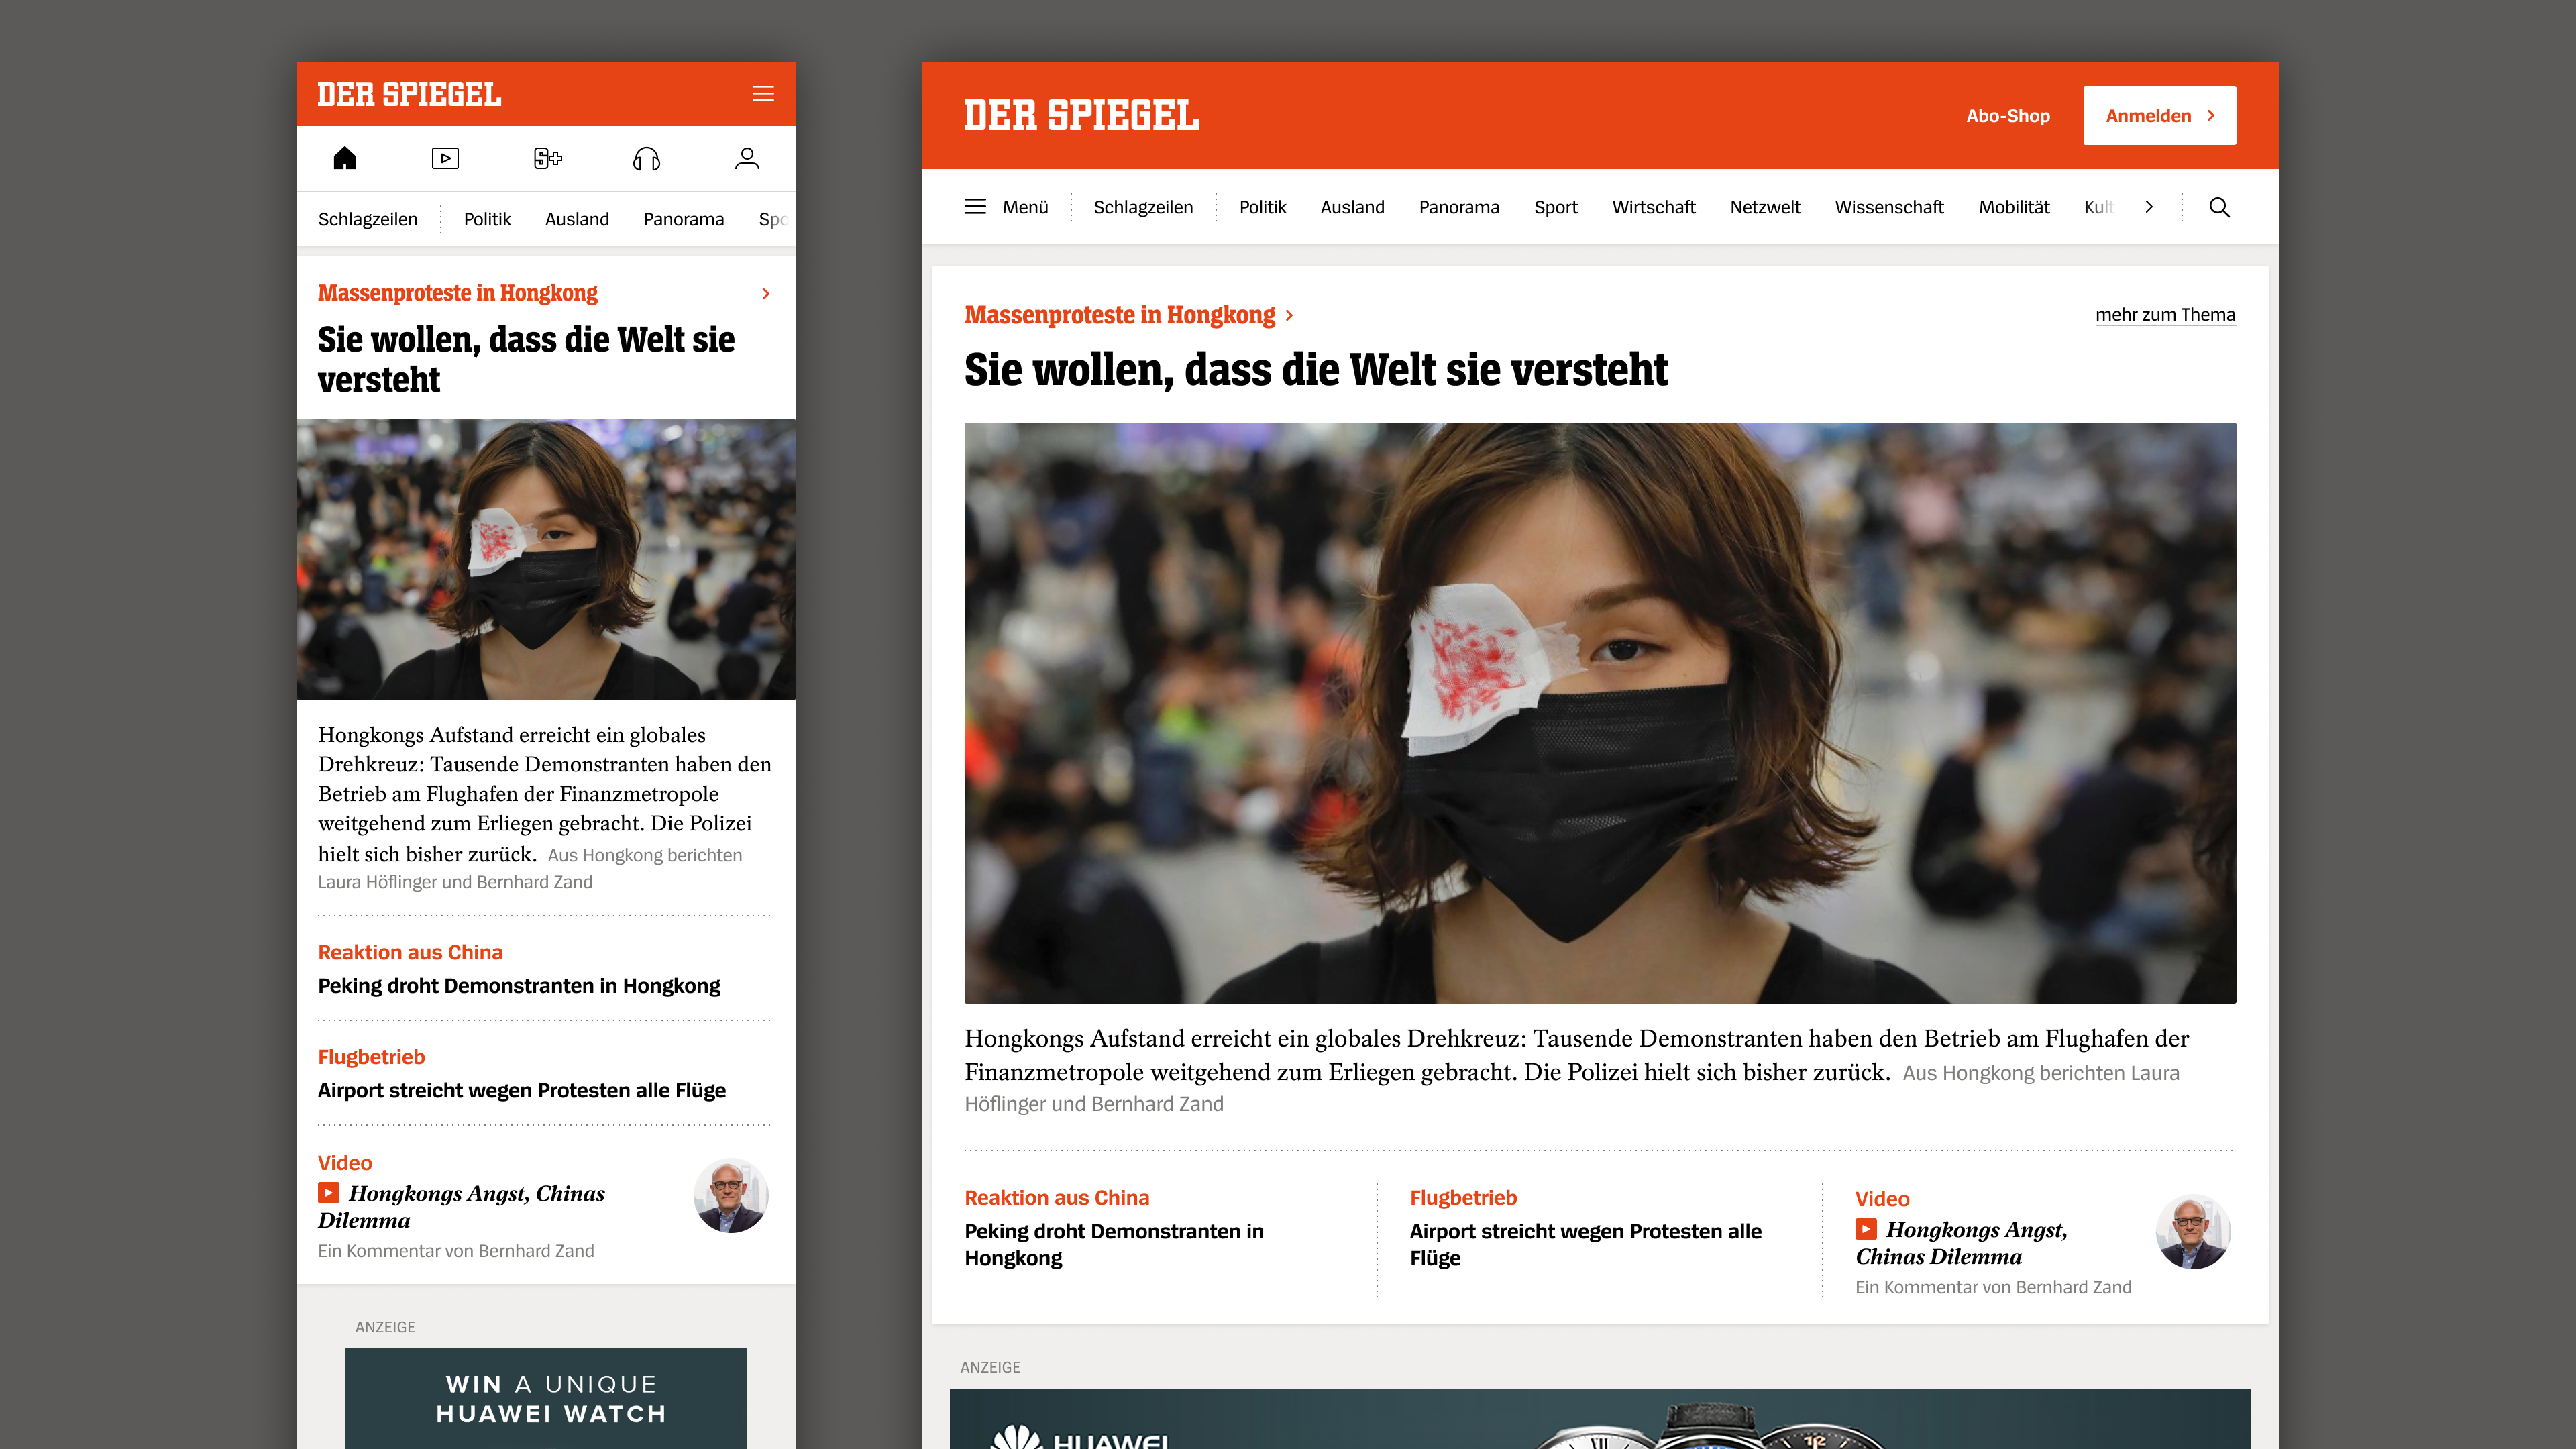Click the mobile protester photo
The image size is (2576, 1449).
545,559
